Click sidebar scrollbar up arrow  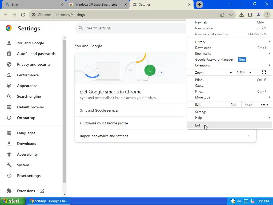tap(65, 38)
